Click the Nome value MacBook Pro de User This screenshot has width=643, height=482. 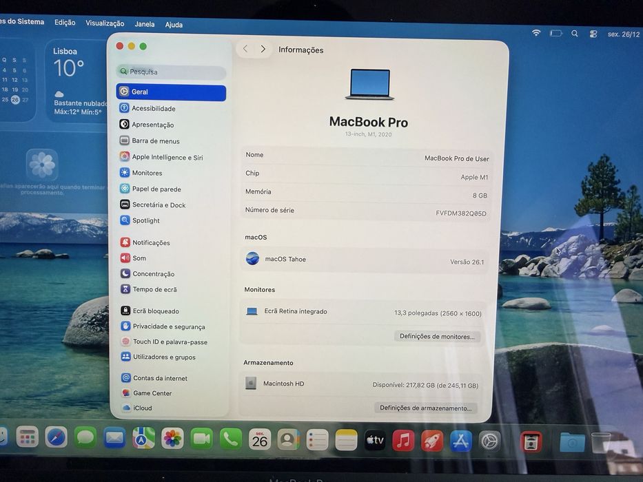(456, 158)
